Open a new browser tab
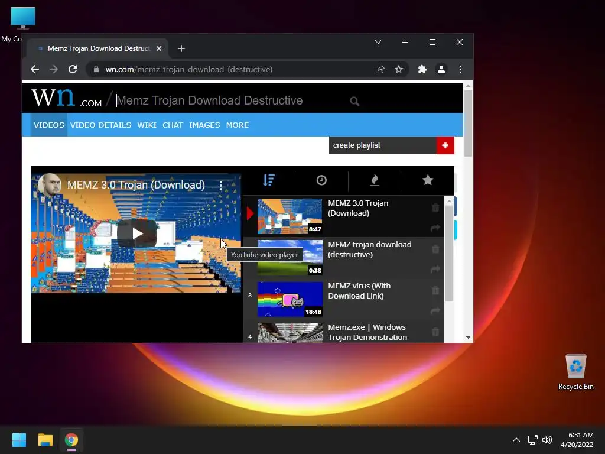 click(x=181, y=48)
